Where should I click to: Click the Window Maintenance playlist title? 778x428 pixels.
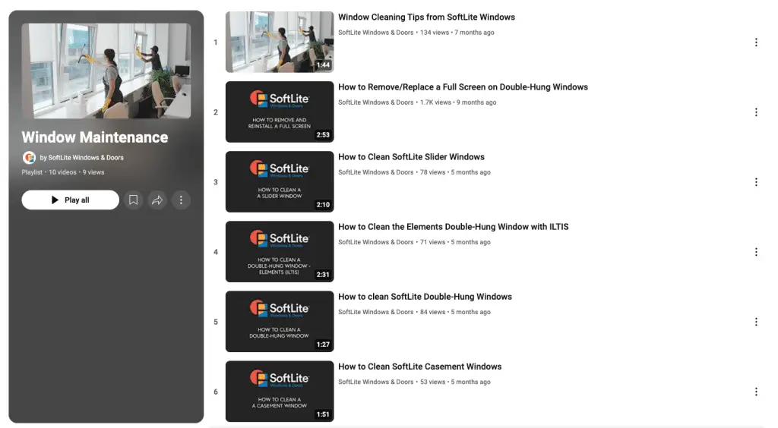(95, 137)
